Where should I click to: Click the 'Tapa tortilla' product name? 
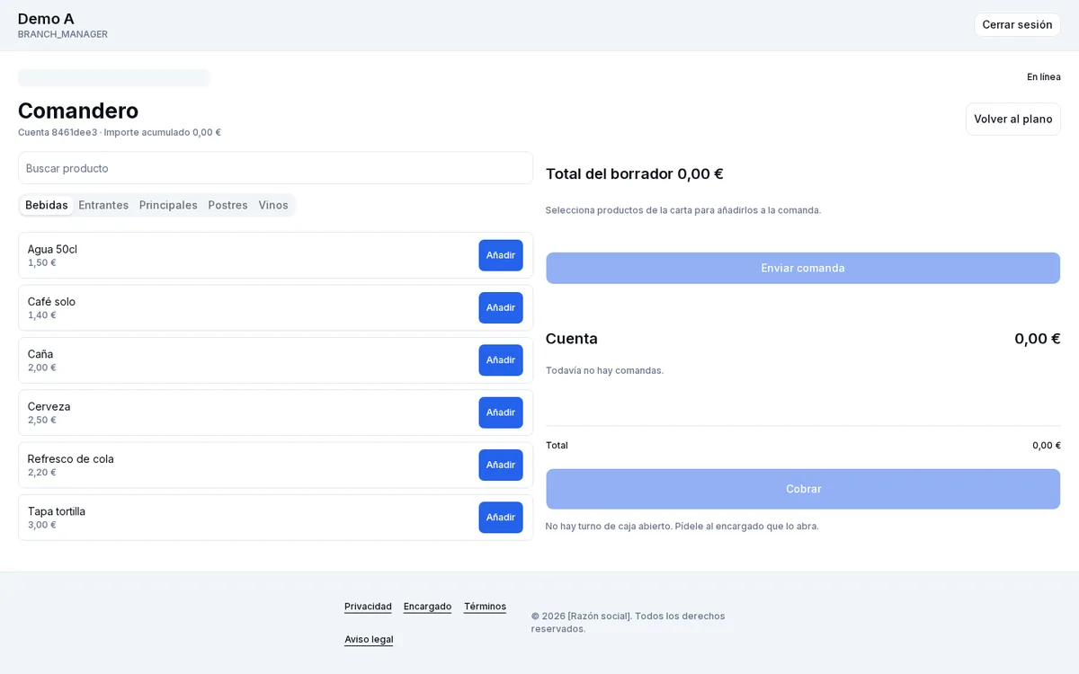pos(57,511)
